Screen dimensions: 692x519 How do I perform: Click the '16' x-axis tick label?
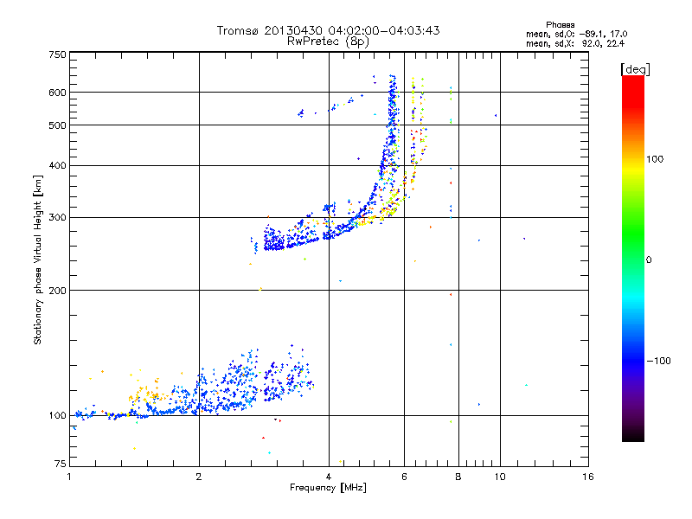coord(588,477)
